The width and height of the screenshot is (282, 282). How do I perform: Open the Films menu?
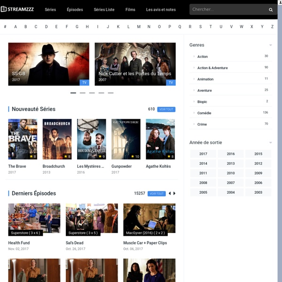point(130,9)
